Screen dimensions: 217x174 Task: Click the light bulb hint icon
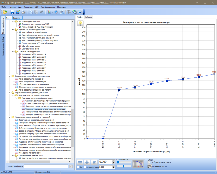pyautogui.click(x=80, y=23)
